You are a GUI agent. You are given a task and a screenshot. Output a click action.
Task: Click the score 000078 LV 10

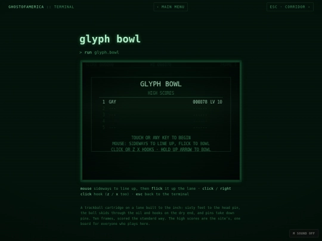[208, 102]
